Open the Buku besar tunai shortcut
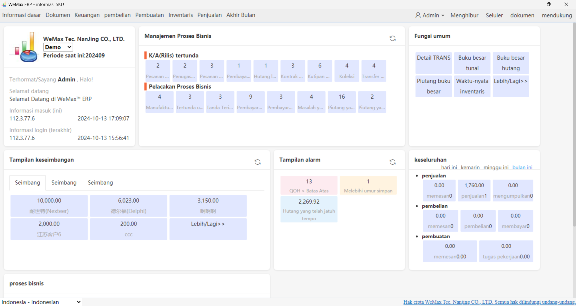This screenshot has height=306, width=576. pos(472,63)
